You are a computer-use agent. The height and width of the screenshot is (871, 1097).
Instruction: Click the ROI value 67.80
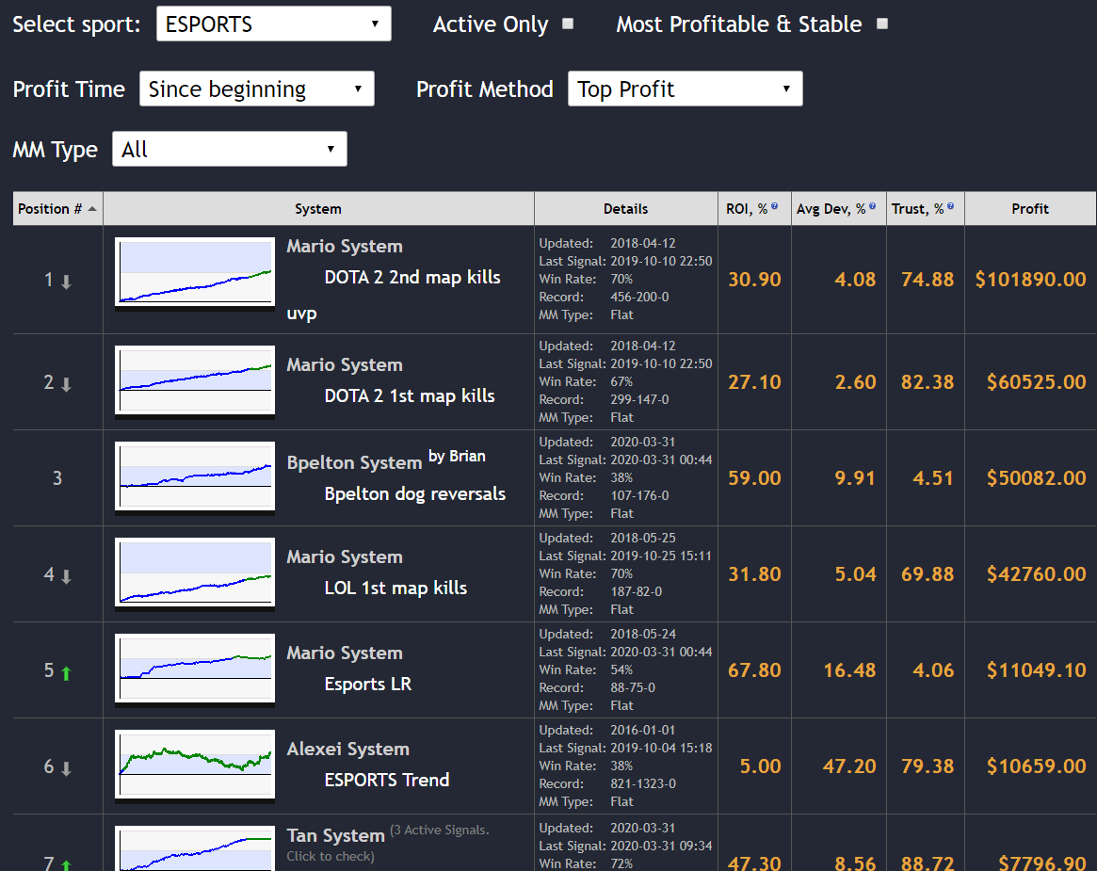pos(755,670)
